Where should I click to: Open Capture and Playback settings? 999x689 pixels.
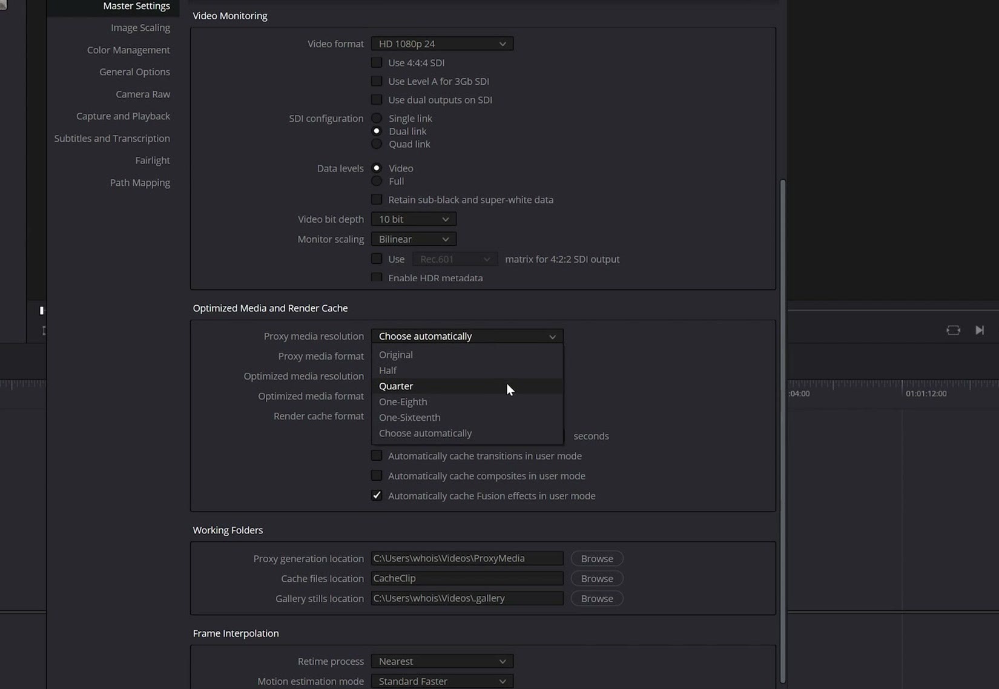(123, 116)
